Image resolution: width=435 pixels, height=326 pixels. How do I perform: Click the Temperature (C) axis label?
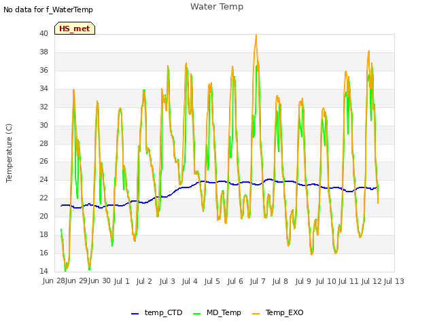click(x=9, y=153)
